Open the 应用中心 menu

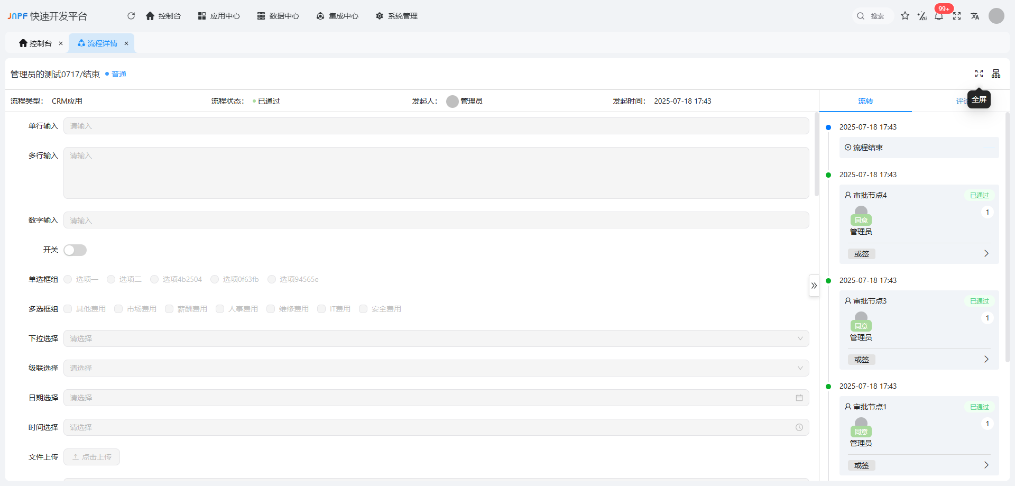tap(219, 16)
